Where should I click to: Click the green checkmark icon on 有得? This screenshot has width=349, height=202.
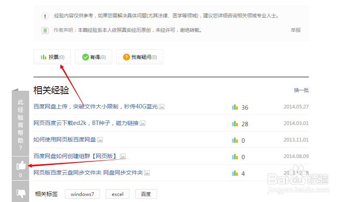[85, 57]
